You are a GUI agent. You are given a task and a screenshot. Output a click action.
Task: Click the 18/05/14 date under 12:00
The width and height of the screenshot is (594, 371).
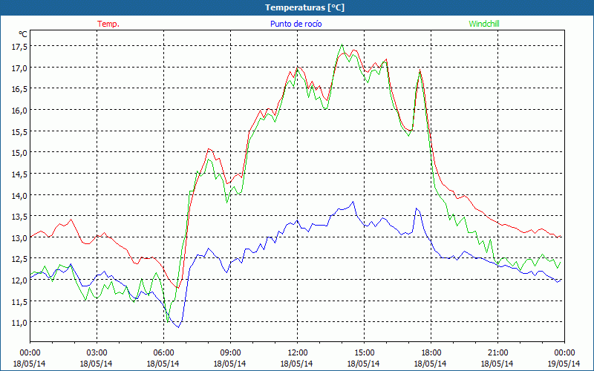(297, 364)
